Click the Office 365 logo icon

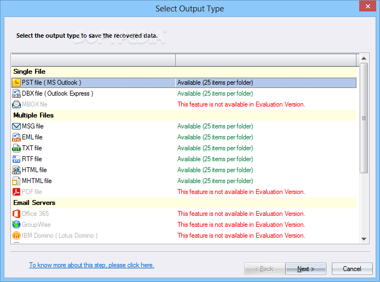tap(16, 214)
